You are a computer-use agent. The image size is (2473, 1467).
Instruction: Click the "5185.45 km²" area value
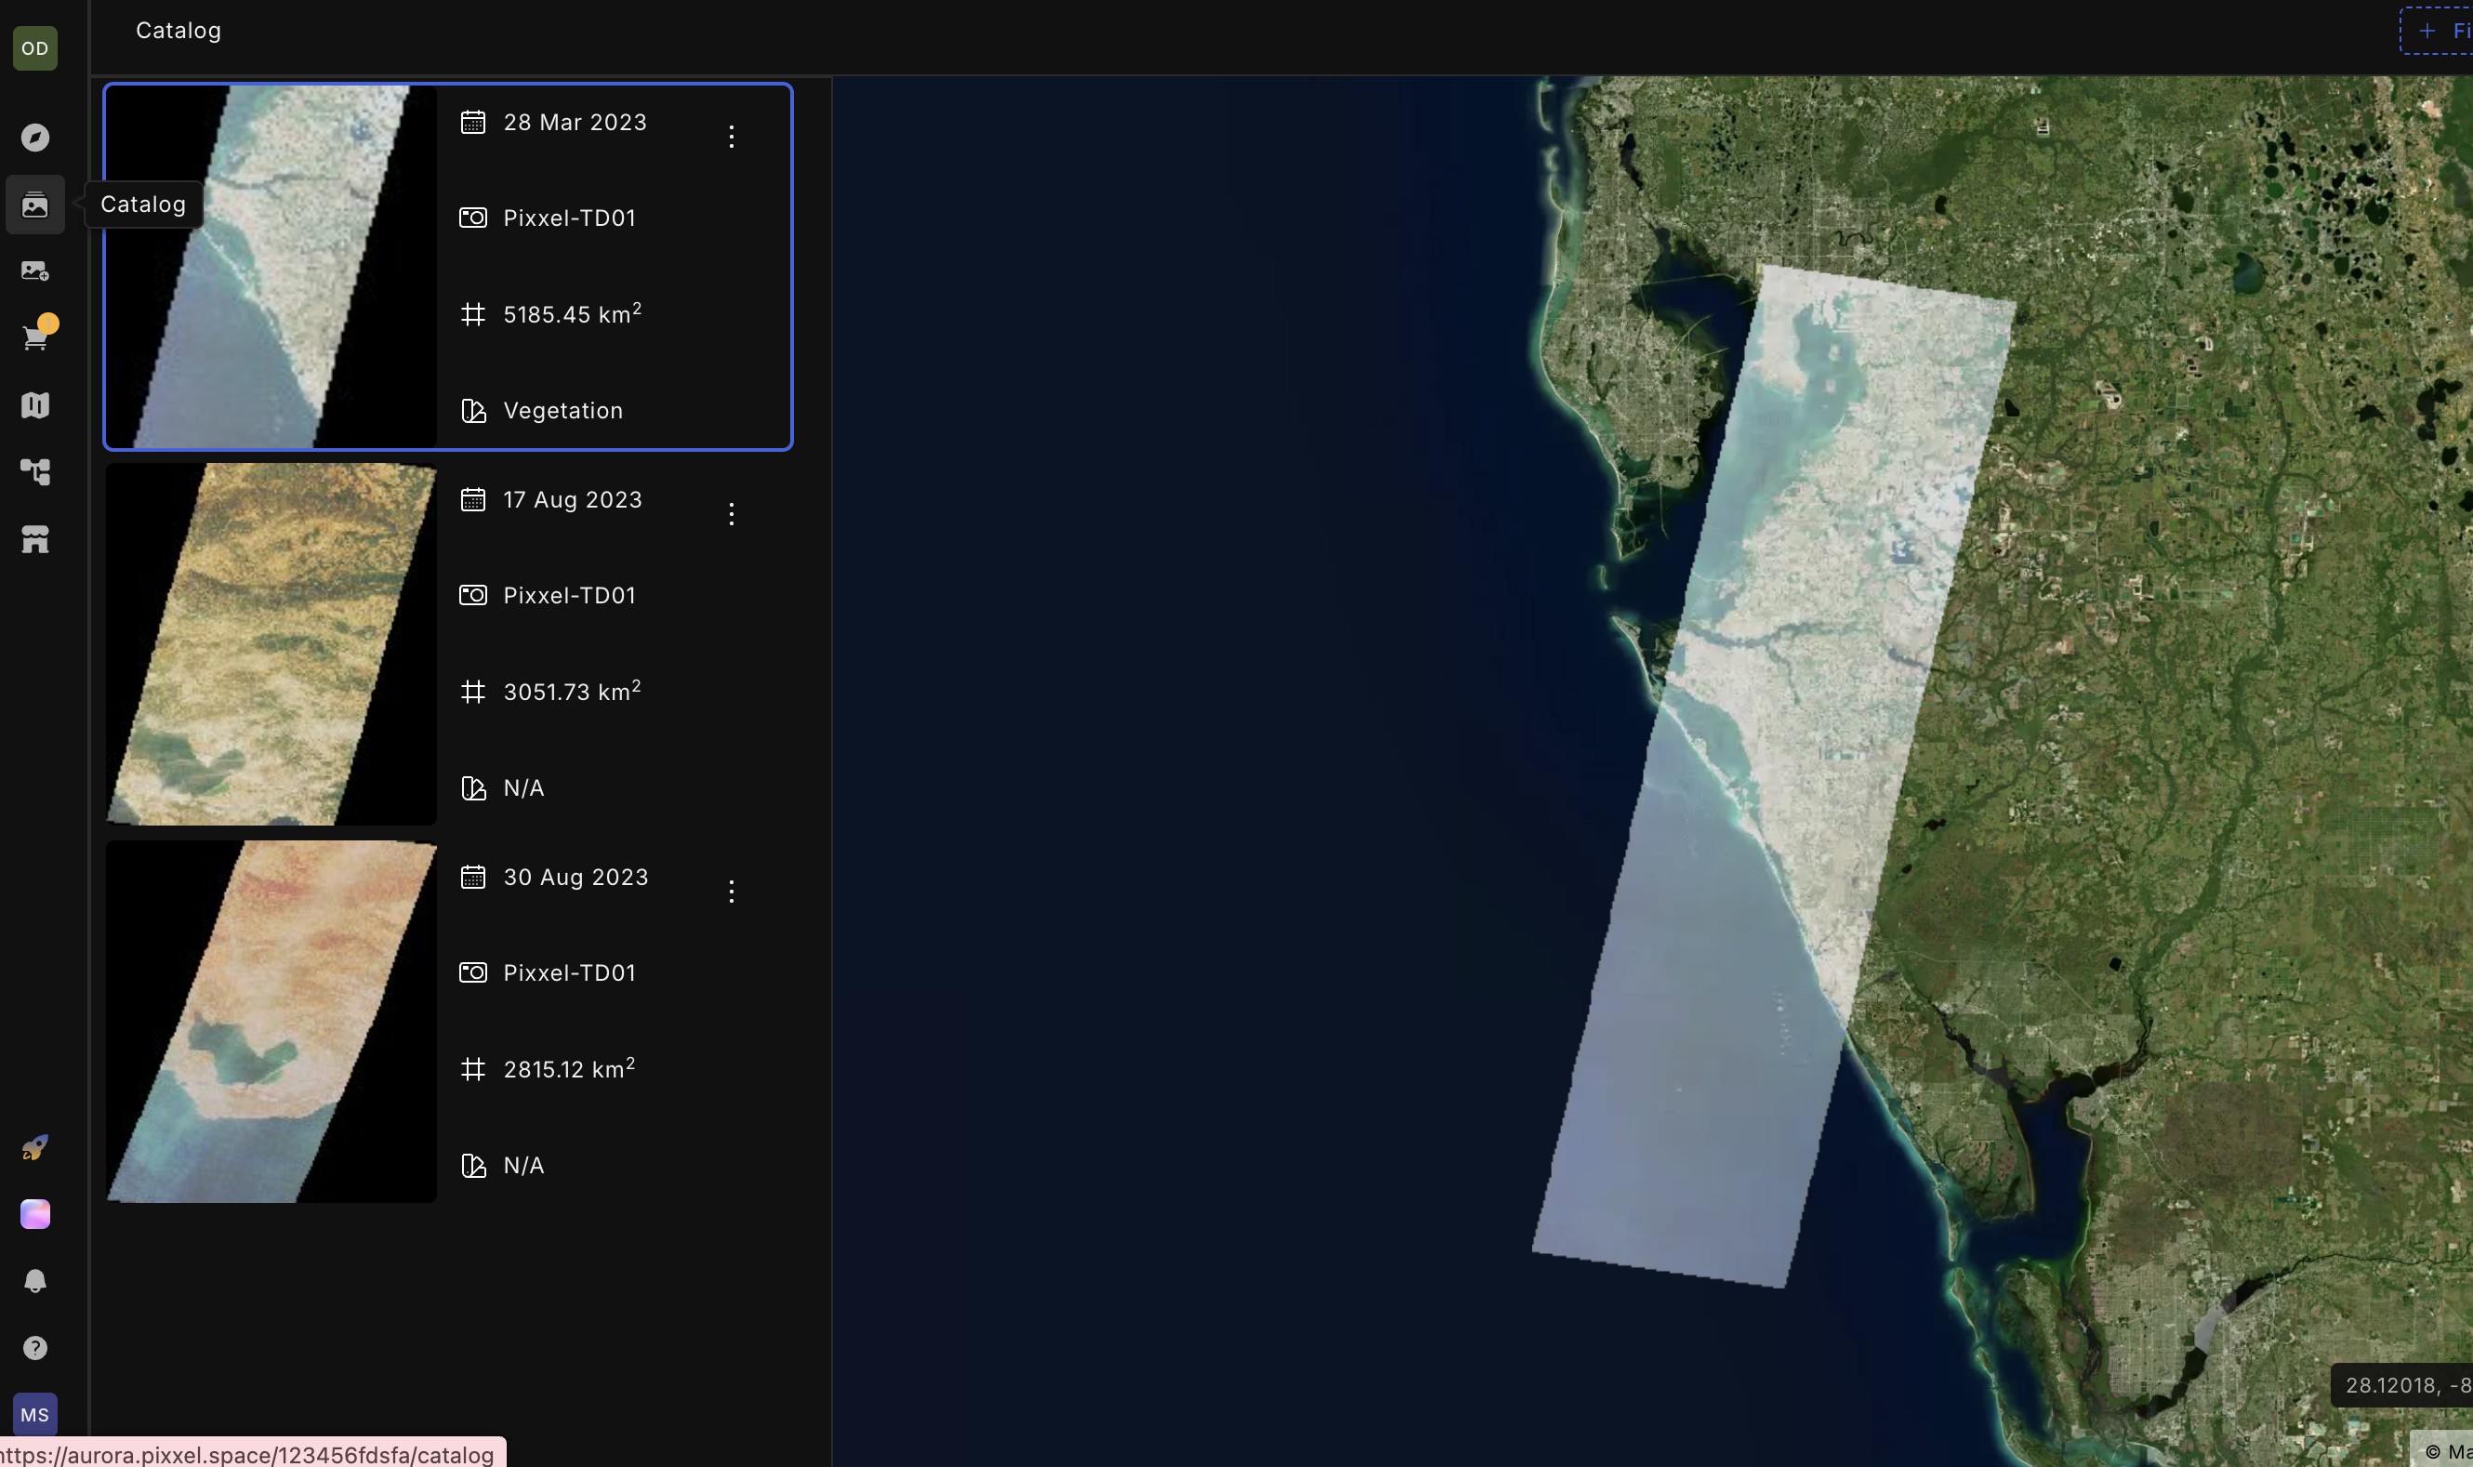pos(574,314)
